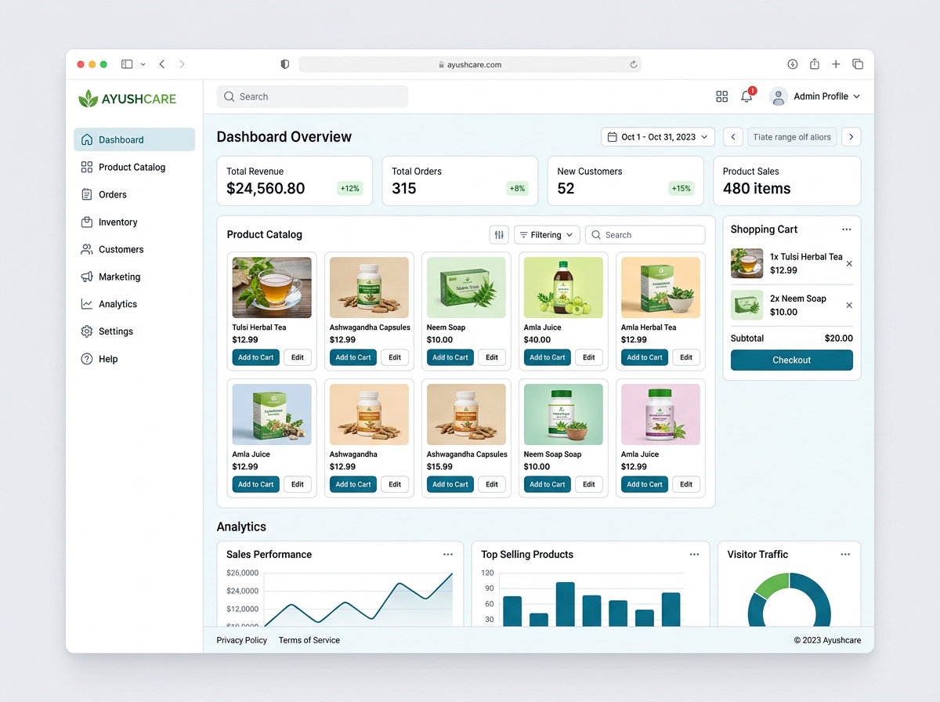Click the date range text field
Viewport: 940px width, 702px height.
click(x=792, y=137)
